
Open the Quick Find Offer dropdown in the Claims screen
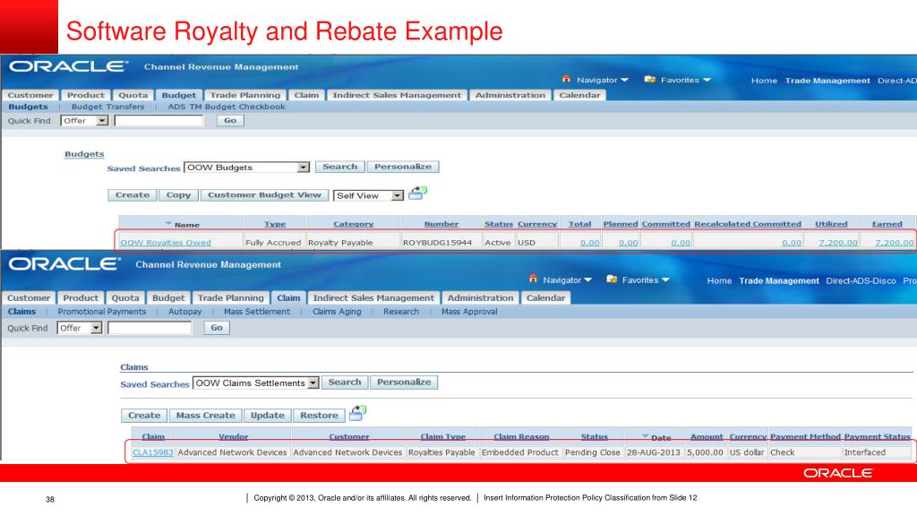(x=97, y=328)
